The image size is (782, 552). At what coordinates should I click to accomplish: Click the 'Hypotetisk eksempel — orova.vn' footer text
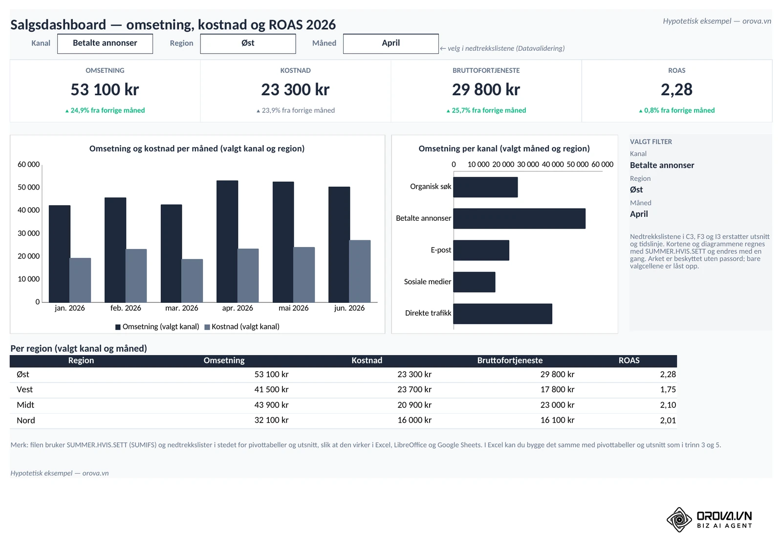click(x=60, y=473)
